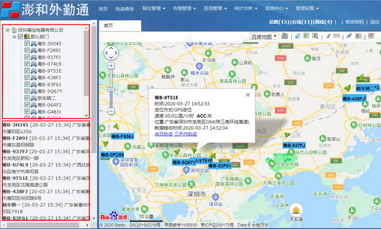Image resolution: width=381 pixels, height=229 pixels.
Task: Open the 三天内轨迹 link in popup
Action: (x=186, y=134)
